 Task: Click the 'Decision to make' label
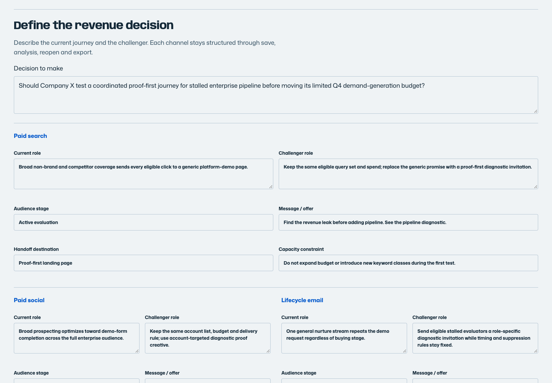tap(38, 69)
